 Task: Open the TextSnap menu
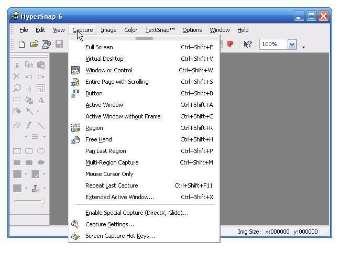160,30
